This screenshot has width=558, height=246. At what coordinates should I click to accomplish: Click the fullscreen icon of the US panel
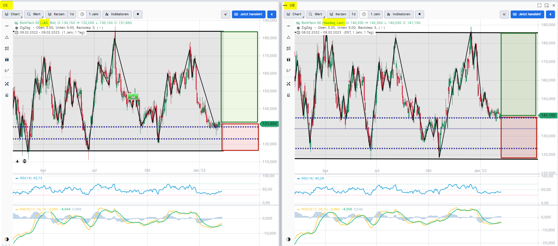click(539, 5)
